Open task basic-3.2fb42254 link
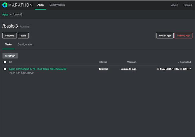 (38, 69)
